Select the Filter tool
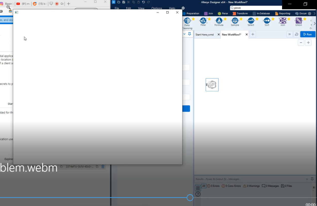 pyautogui.click(x=203, y=21)
